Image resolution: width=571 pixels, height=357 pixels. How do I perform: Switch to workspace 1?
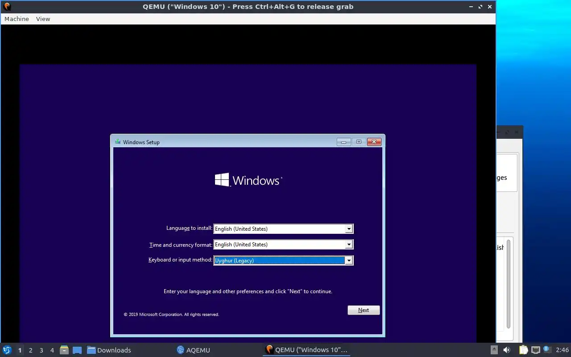(20, 350)
